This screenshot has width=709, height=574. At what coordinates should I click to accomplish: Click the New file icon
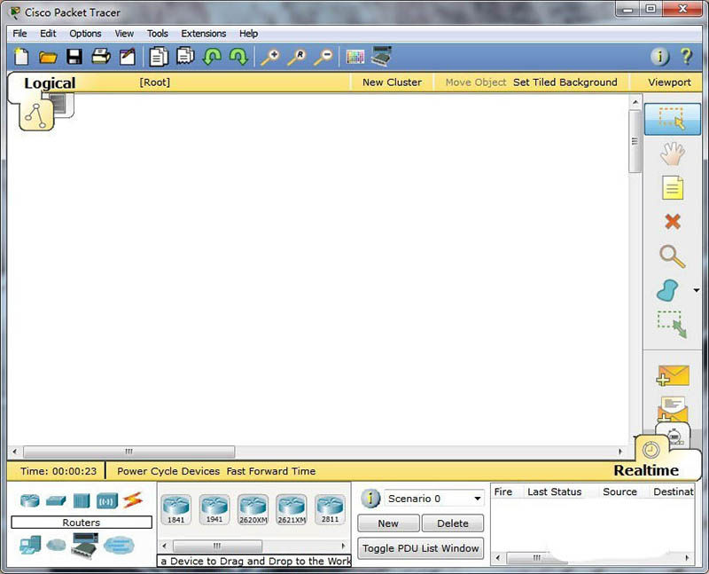(x=21, y=57)
